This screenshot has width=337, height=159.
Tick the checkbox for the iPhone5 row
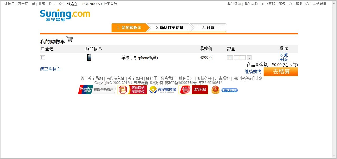point(43,57)
